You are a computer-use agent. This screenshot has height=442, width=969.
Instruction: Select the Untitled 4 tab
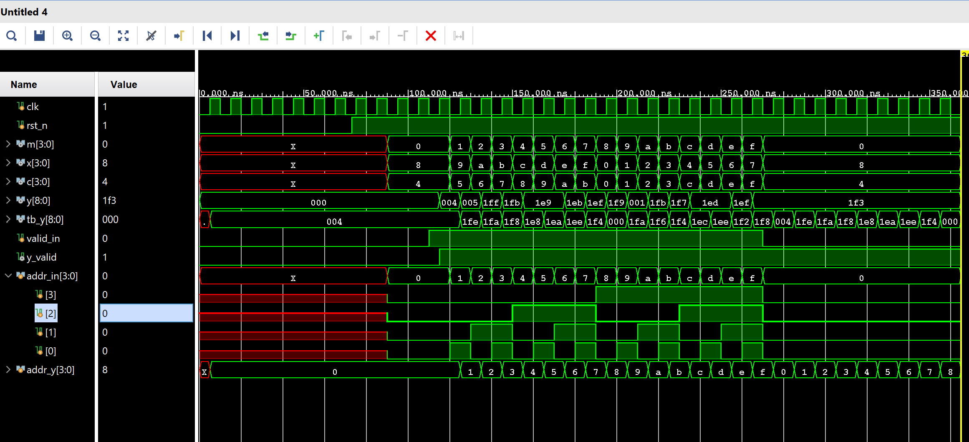tap(25, 12)
